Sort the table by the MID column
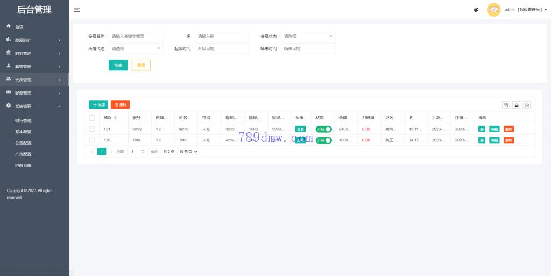This screenshot has height=276, width=551. (x=115, y=118)
